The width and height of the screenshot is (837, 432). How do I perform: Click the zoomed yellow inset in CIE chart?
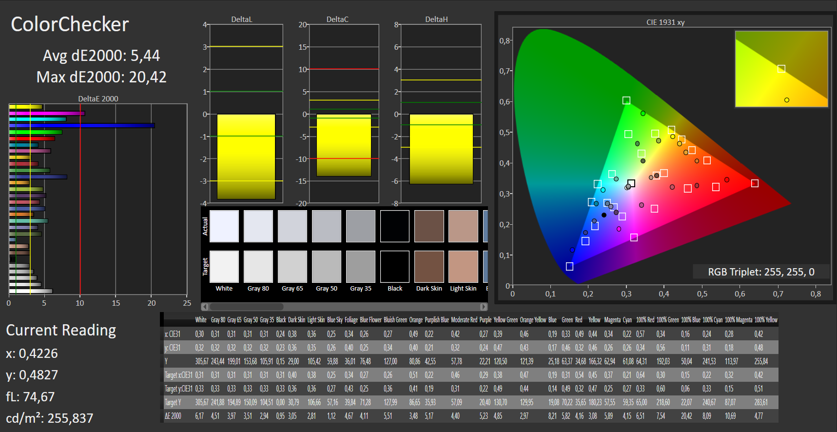pos(781,69)
